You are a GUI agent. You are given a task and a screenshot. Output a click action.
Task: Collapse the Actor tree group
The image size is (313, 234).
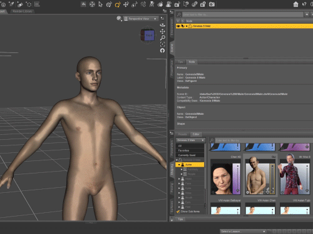click(179, 165)
